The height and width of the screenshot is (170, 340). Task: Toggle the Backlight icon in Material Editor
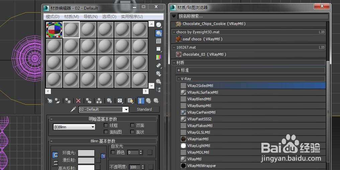tap(159, 33)
